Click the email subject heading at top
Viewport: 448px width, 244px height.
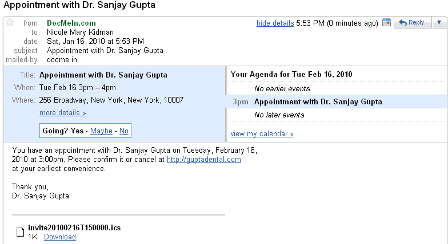pos(80,5)
